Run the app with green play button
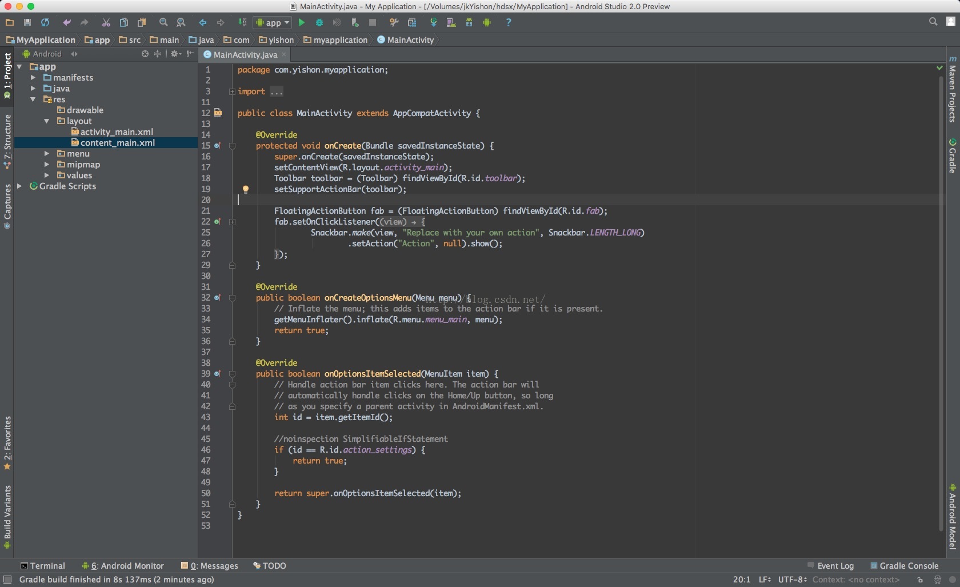This screenshot has width=960, height=587. click(302, 22)
